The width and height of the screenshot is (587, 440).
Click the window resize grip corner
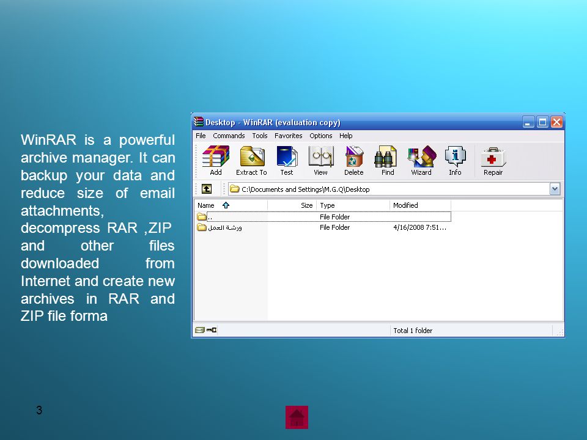[560, 331]
